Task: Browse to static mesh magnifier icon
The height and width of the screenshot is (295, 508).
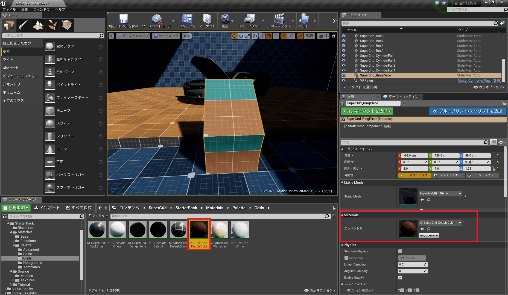Action: [x=429, y=200]
